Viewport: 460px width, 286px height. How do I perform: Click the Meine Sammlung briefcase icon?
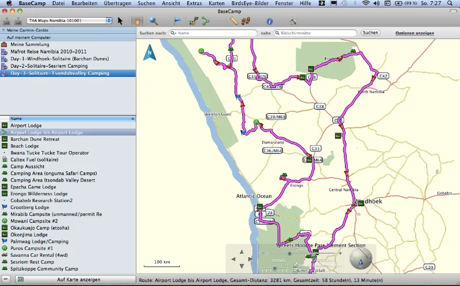(x=4, y=45)
